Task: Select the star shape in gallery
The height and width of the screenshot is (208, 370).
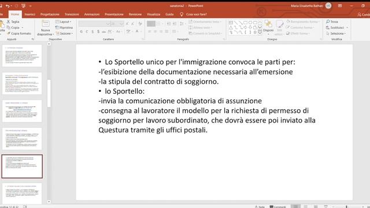Action: (255, 32)
